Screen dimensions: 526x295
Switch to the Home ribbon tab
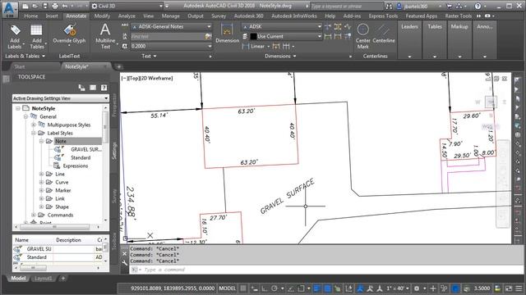pyautogui.click(x=31, y=16)
